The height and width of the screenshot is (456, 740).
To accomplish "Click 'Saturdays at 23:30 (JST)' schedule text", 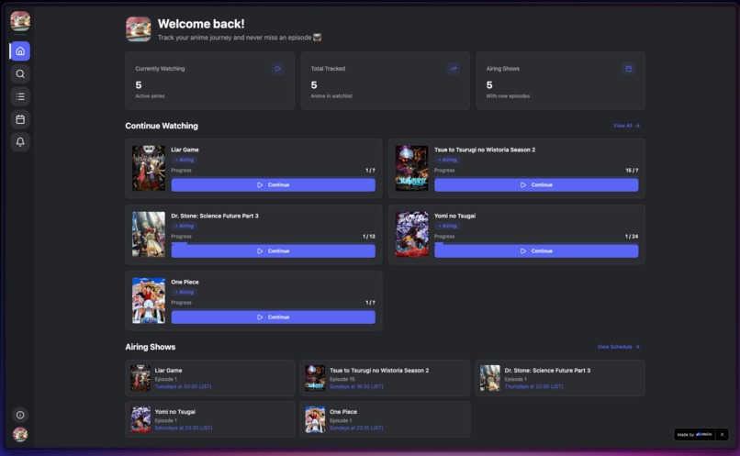I will [184, 428].
